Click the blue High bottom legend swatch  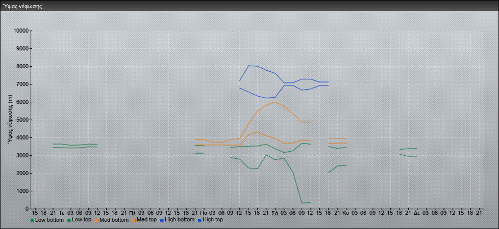coord(162,220)
